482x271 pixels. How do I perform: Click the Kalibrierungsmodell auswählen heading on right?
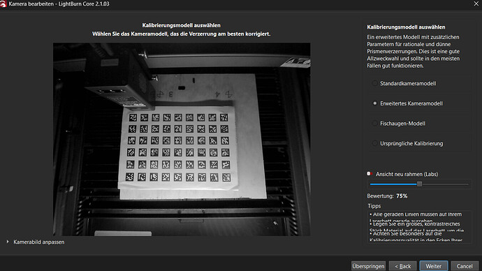click(x=406, y=27)
